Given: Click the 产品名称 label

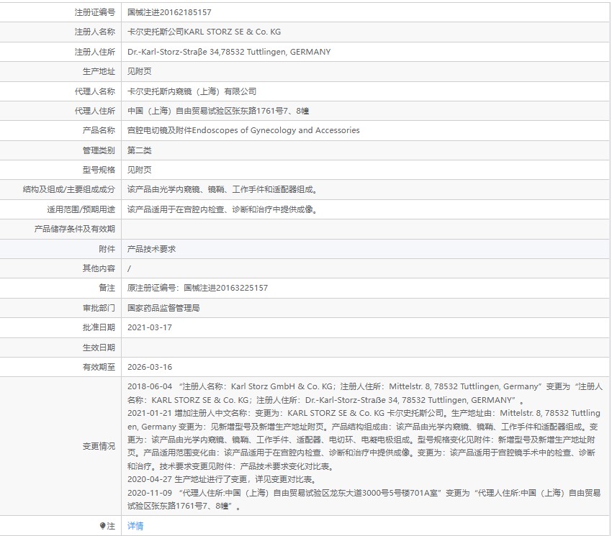Looking at the screenshot, I should point(99,130).
